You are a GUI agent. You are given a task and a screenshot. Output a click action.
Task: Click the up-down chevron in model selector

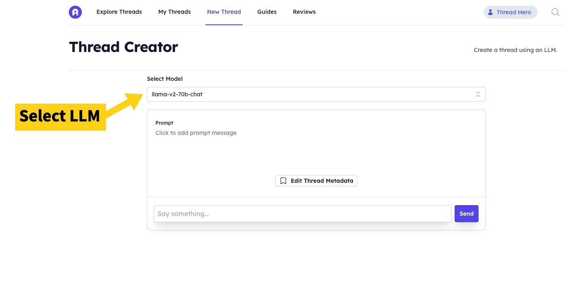pyautogui.click(x=478, y=94)
